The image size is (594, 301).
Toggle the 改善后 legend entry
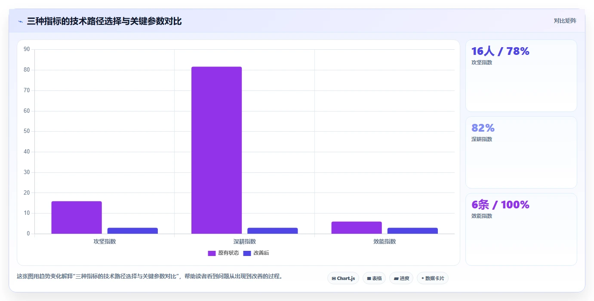(x=256, y=253)
